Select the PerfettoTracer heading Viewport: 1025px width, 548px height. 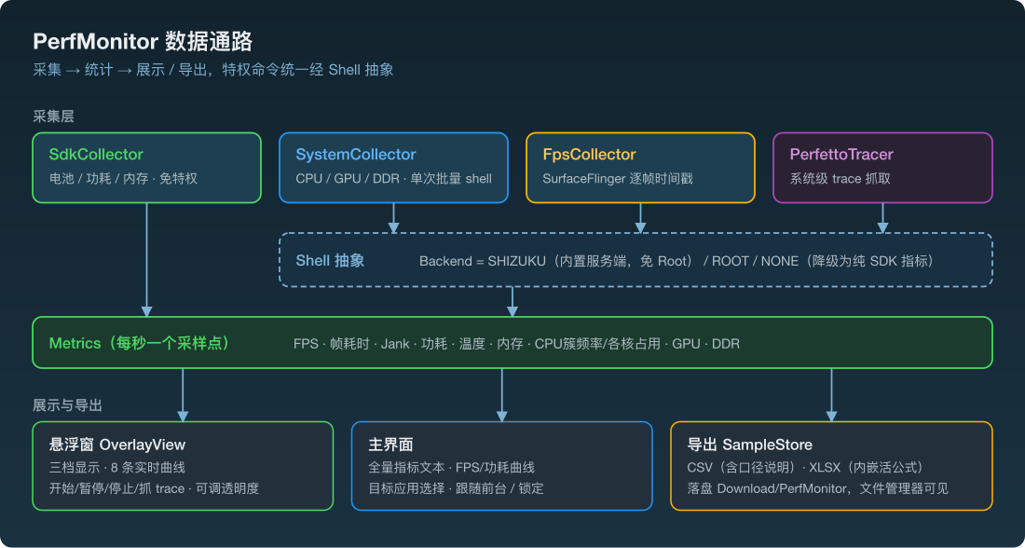coord(841,155)
